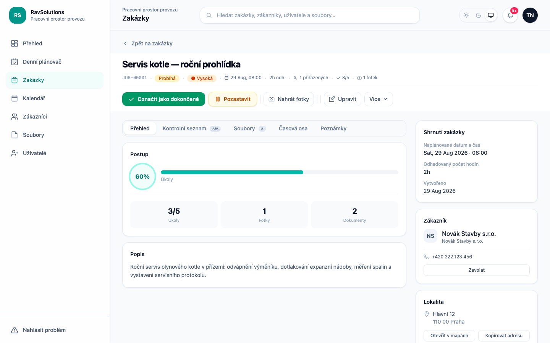This screenshot has height=343, width=550.
Task: Open the Časová osa tab
Action: click(293, 128)
